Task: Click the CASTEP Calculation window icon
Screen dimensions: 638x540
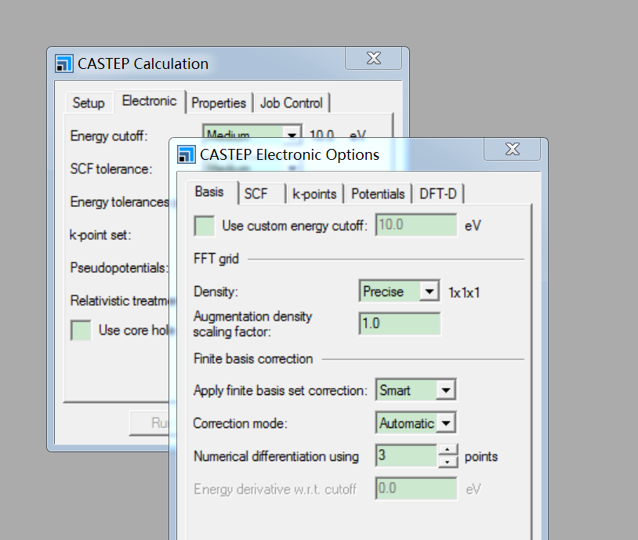Action: click(x=64, y=63)
